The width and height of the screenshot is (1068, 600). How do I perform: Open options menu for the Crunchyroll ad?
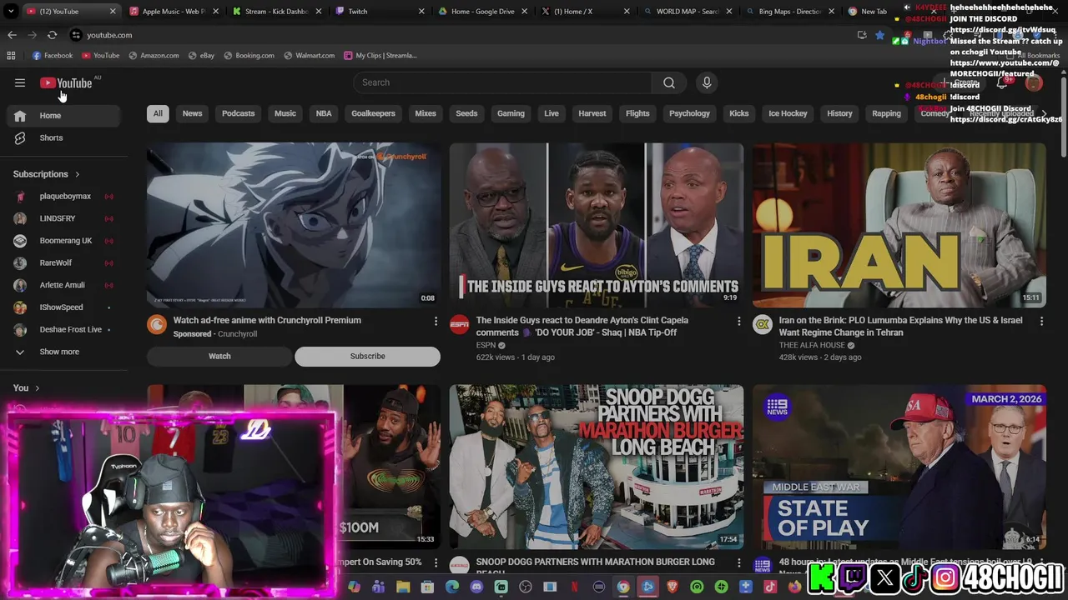click(436, 321)
